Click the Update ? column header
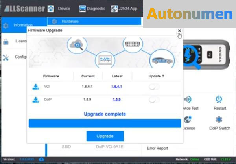 (156, 76)
